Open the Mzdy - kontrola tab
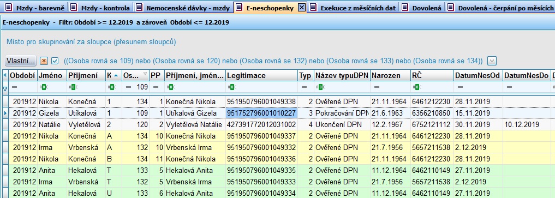 pyautogui.click(x=100, y=8)
